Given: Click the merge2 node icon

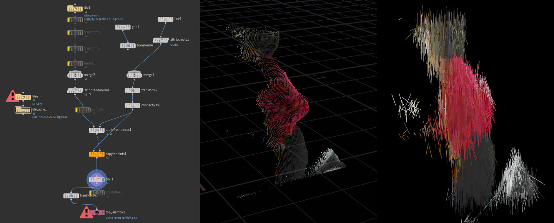Looking at the screenshot, I should coord(75,75).
